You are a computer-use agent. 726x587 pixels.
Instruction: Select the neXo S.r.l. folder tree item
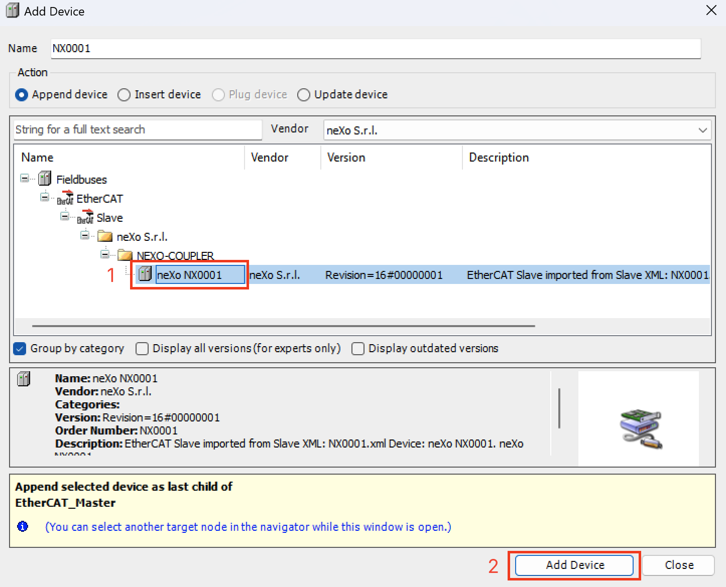(142, 237)
